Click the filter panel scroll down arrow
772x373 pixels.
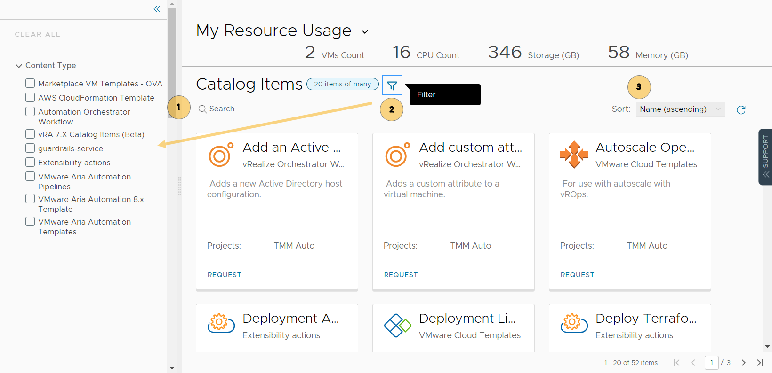[x=172, y=368]
